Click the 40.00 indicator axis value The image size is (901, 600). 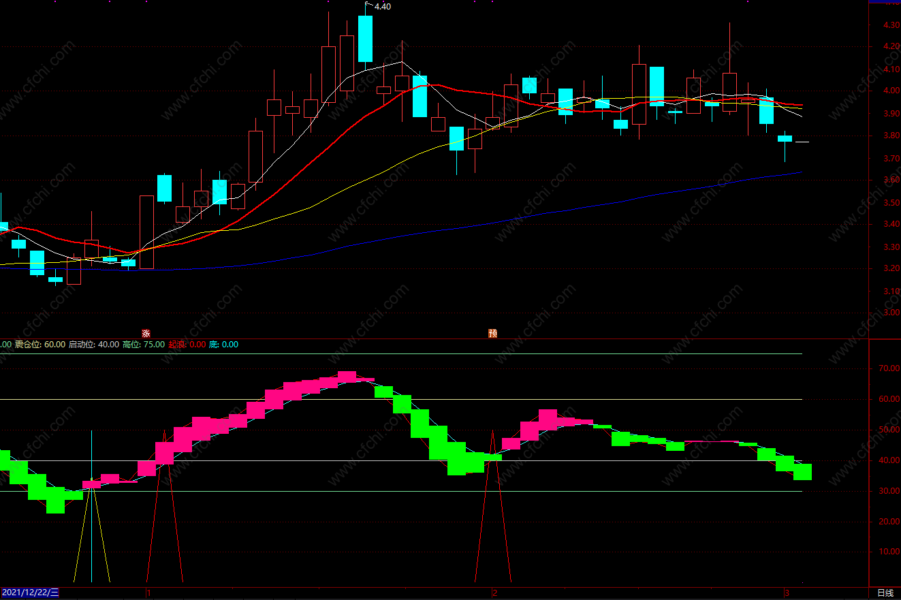pyautogui.click(x=889, y=460)
